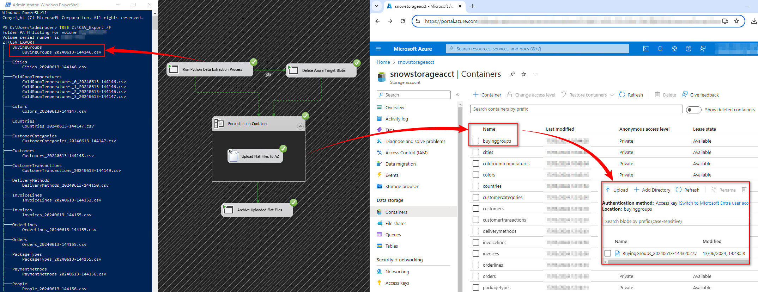This screenshot has height=292, width=758.
Task: Sort containers by Last modified column
Action: (560, 129)
